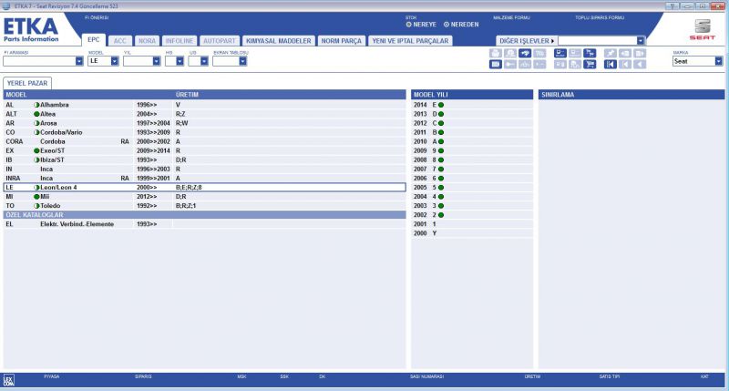Click the ŞASI NUMARASI status bar field
Viewport: 729px width, 391px height.
tap(426, 376)
